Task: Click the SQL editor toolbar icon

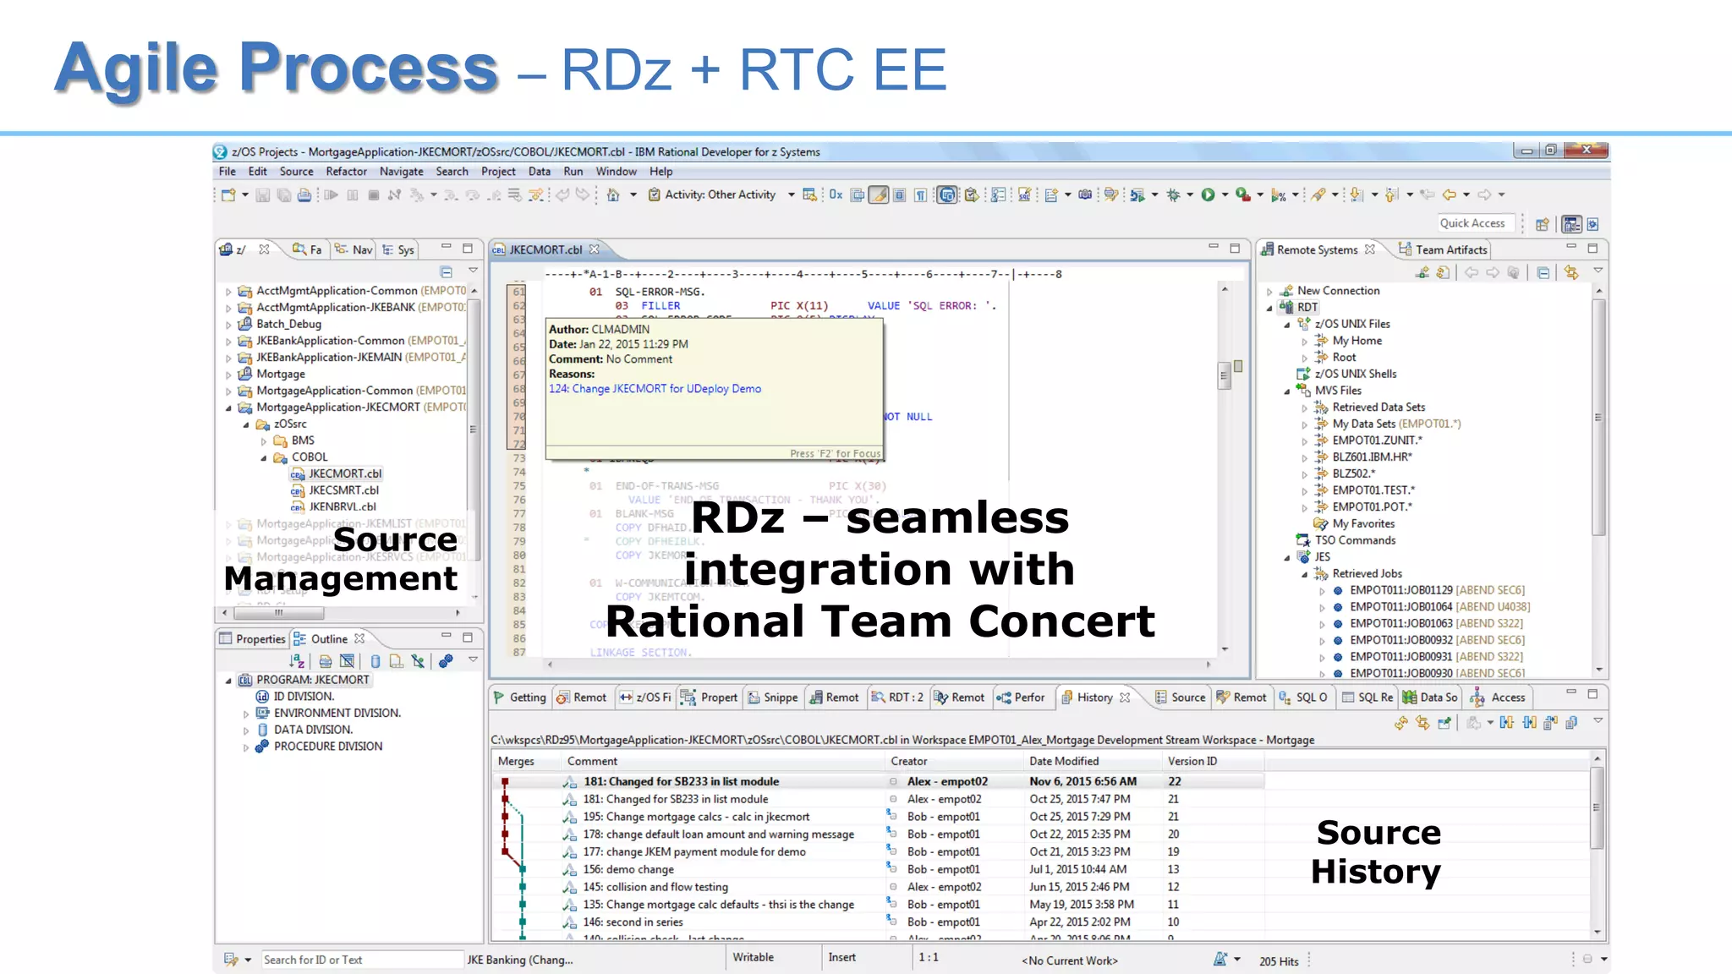Action: click(x=1024, y=195)
